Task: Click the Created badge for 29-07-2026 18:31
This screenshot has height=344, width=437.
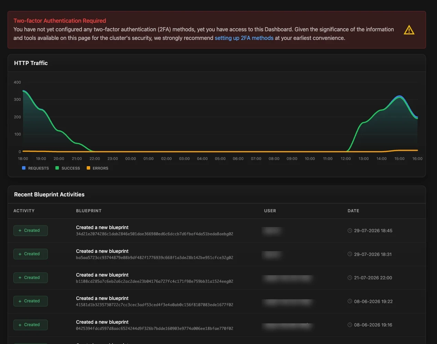Action: tap(31, 254)
